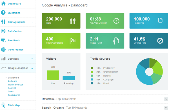Click the clock icon on Avg. Visit Duration
Screen dimensions: 169x110
[x=116, y=21]
